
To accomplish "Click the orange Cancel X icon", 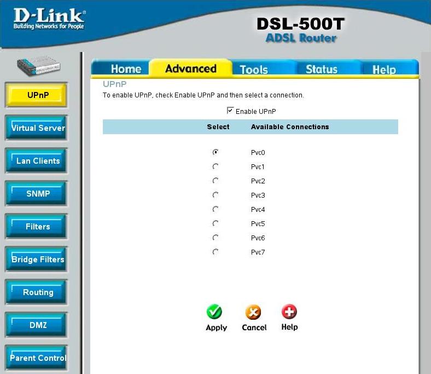I will coord(253,312).
